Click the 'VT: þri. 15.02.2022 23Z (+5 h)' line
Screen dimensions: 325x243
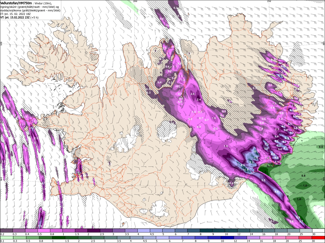[19, 17]
